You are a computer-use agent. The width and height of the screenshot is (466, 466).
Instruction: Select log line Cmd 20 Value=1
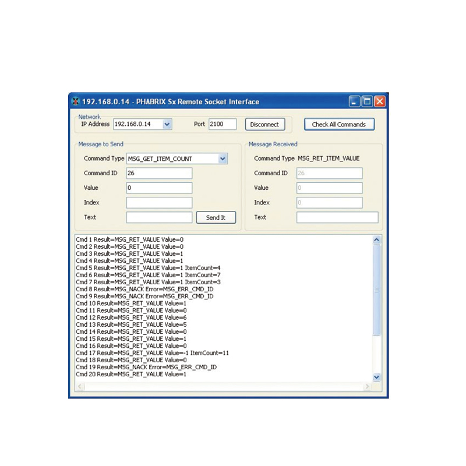point(131,375)
